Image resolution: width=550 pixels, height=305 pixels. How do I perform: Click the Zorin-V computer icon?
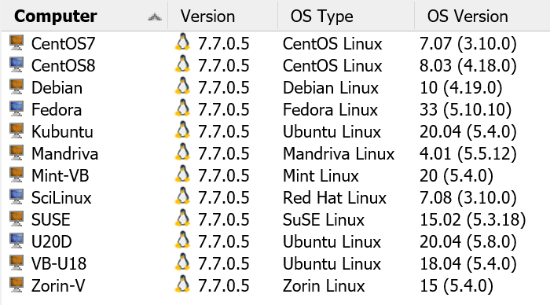[x=16, y=285]
